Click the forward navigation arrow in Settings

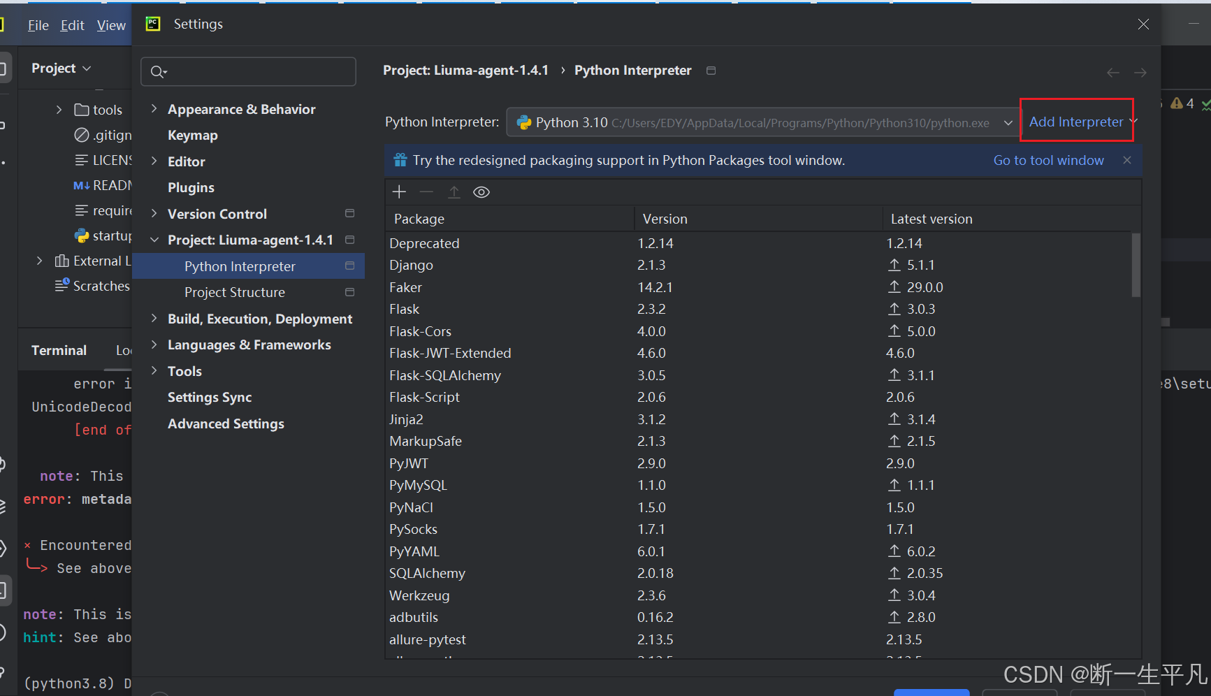click(x=1140, y=73)
